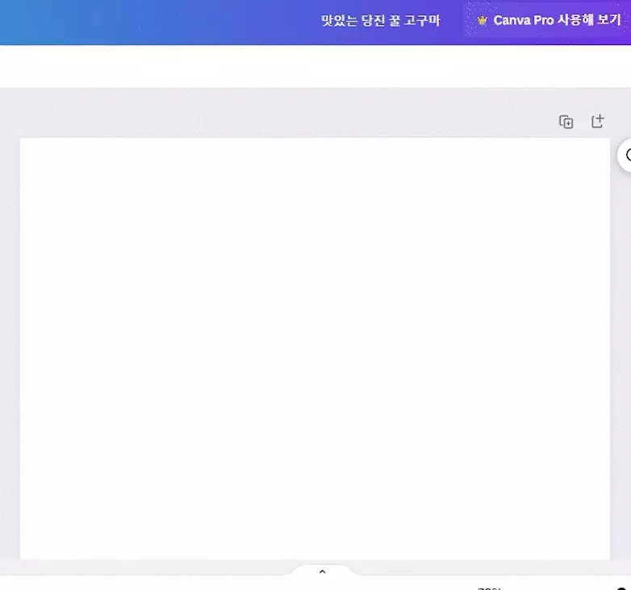Click the black circle icon at bottom right
Viewport: 631px width, 590px height.
coord(622,588)
